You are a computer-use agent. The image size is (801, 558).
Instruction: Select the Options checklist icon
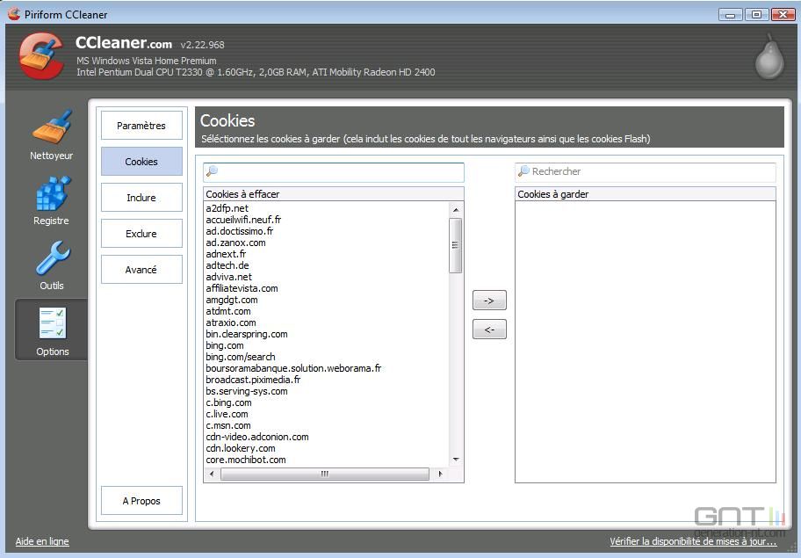point(53,323)
